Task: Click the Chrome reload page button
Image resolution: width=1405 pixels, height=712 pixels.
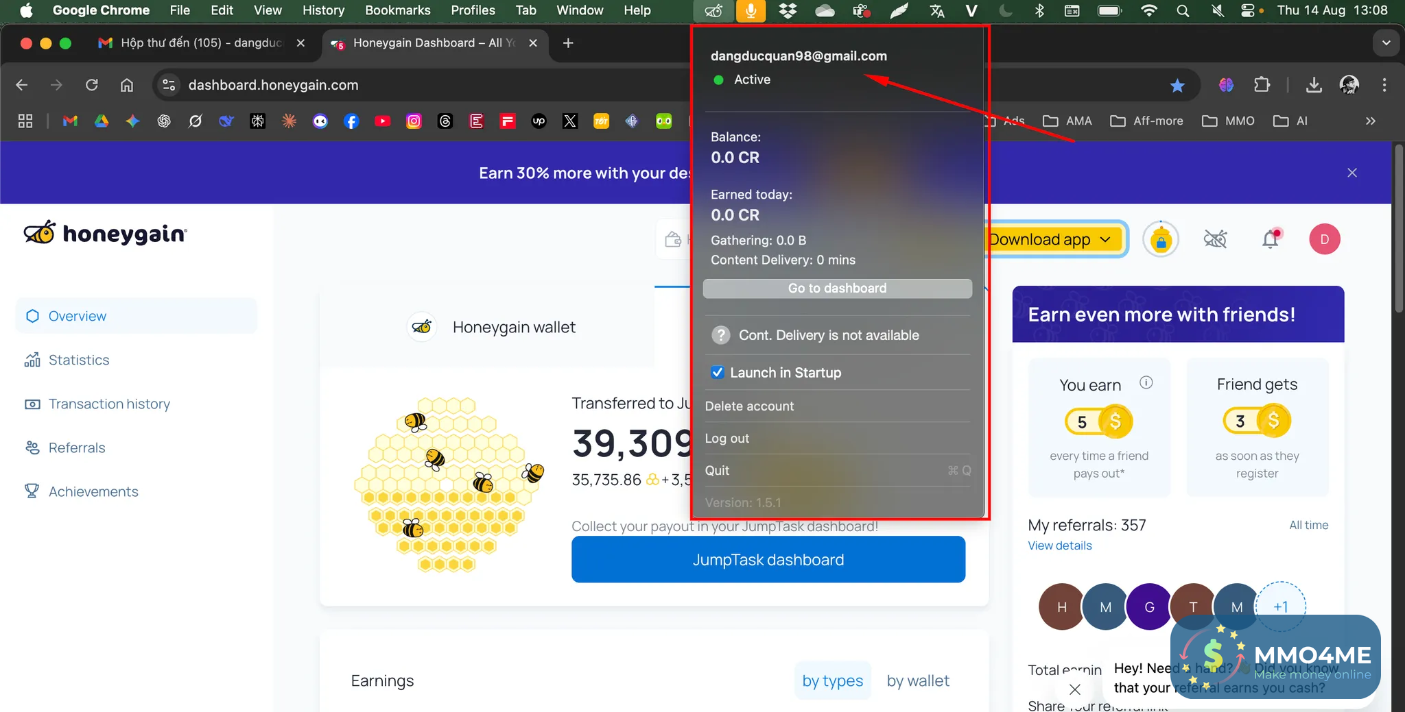Action: coord(92,85)
